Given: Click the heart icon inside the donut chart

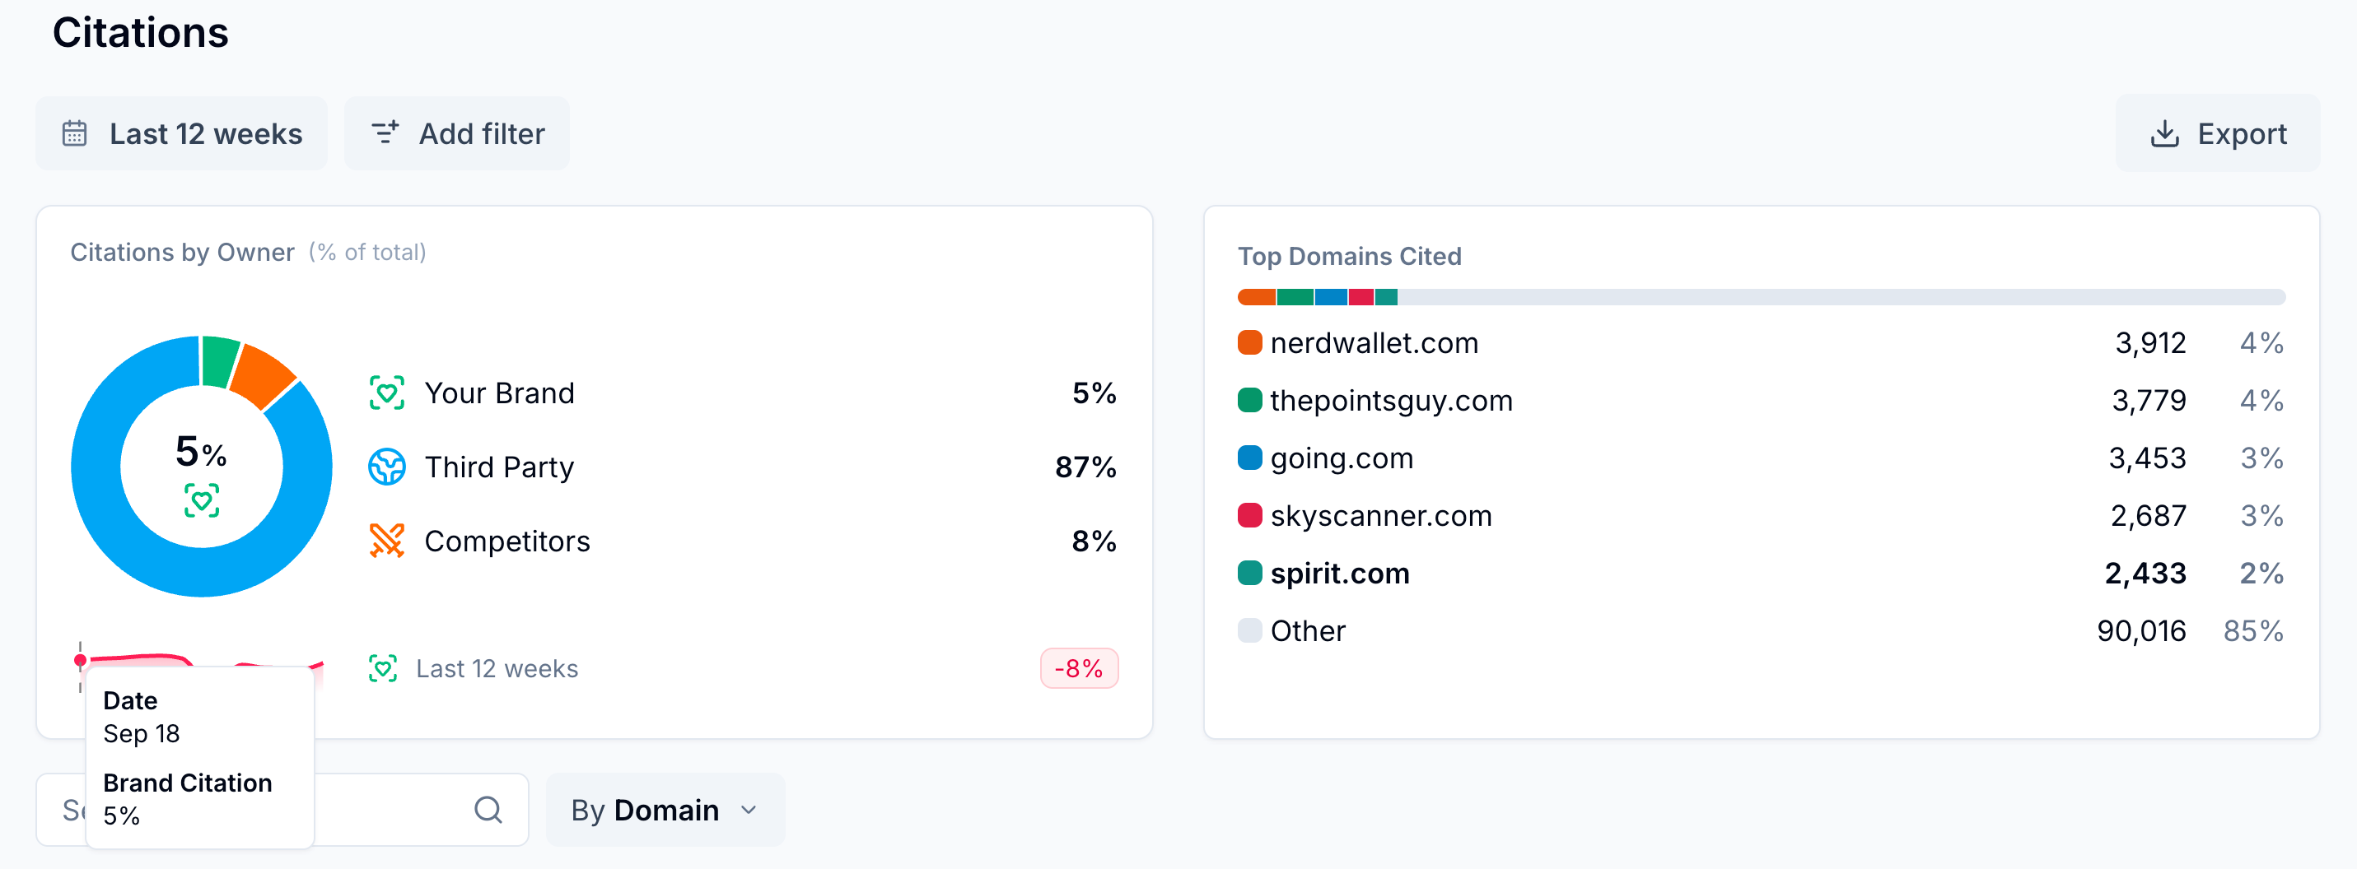Looking at the screenshot, I should [x=201, y=500].
